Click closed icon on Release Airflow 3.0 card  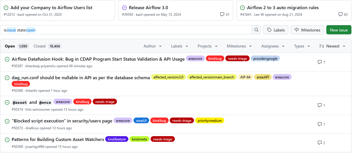(x=124, y=8)
